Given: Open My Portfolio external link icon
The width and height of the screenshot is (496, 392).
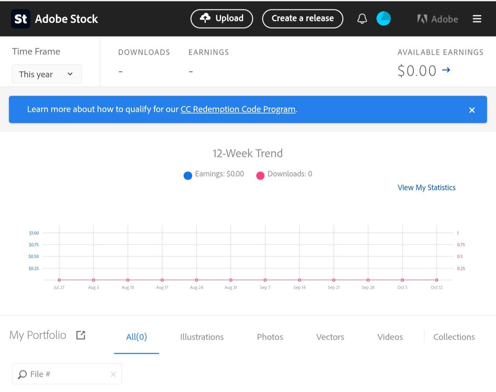Looking at the screenshot, I should [81, 335].
